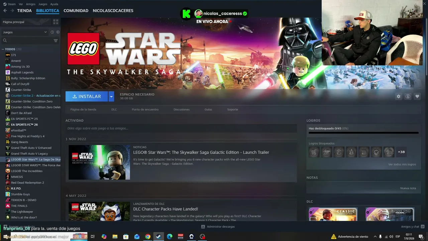Show game info icon

click(408, 96)
